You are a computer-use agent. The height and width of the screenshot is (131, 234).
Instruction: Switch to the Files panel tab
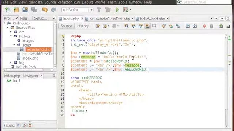(24, 18)
